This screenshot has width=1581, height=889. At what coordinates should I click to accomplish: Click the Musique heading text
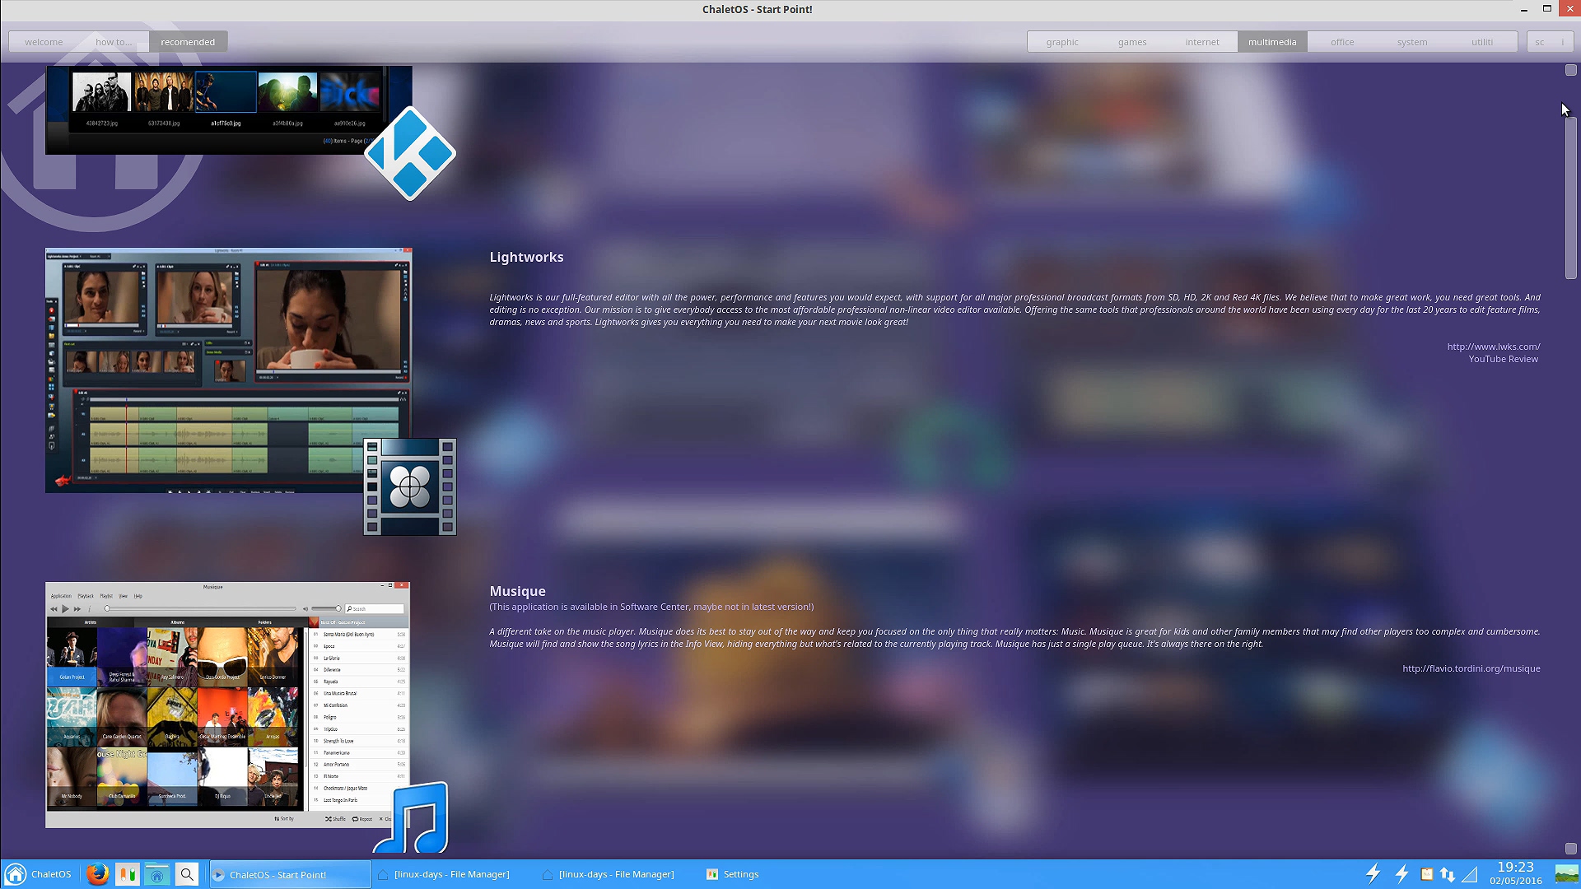click(x=517, y=591)
